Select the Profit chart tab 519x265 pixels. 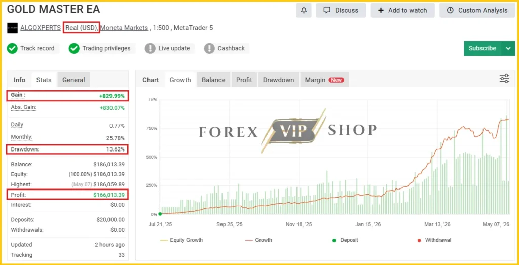244,80
